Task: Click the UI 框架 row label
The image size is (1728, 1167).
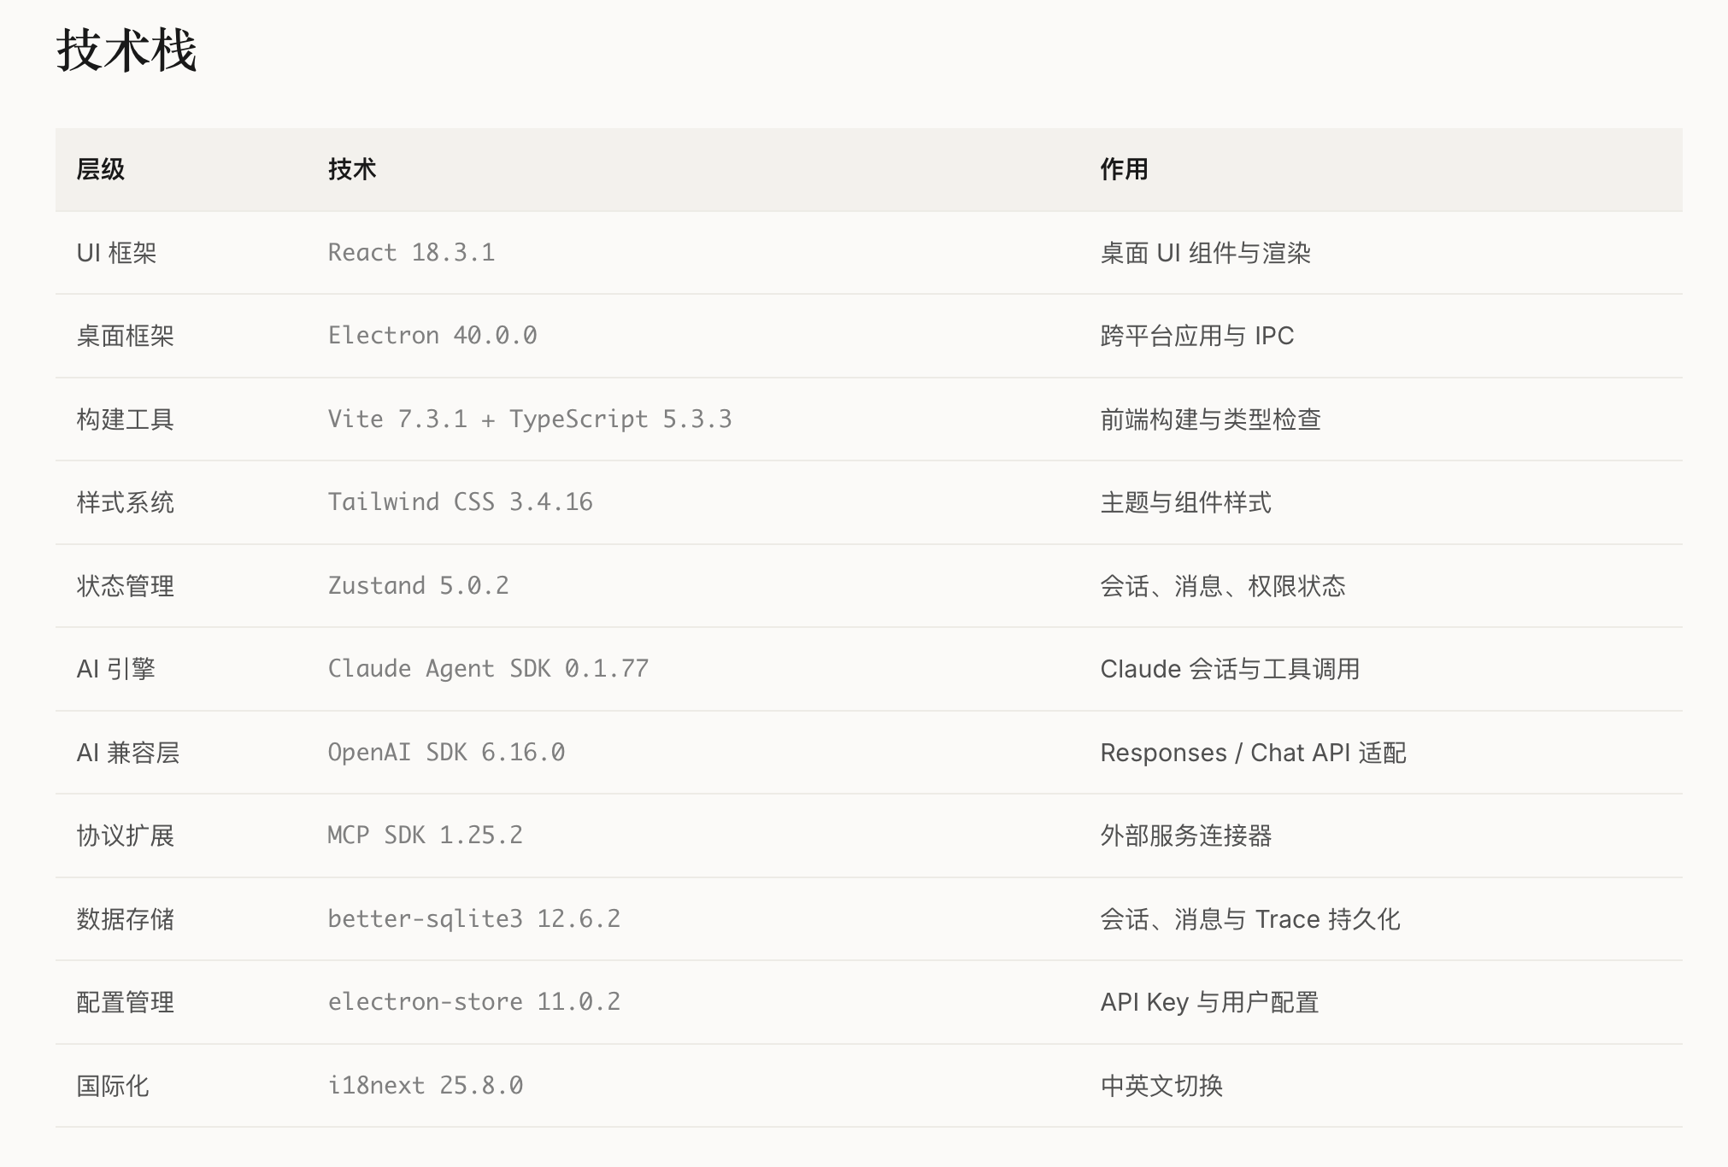Action: click(116, 253)
